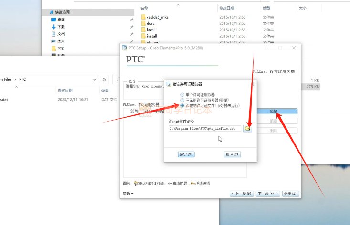
Task: Close the 指定许可证服务器 dialog
Action: (252, 84)
